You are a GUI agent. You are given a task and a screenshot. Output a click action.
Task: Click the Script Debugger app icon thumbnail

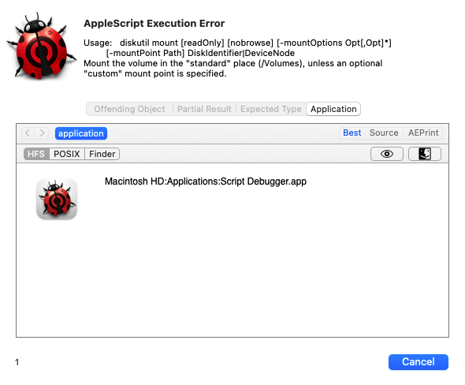(57, 199)
